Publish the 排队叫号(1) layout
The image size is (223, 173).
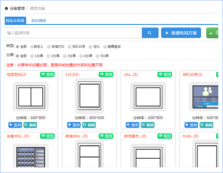point(191,125)
